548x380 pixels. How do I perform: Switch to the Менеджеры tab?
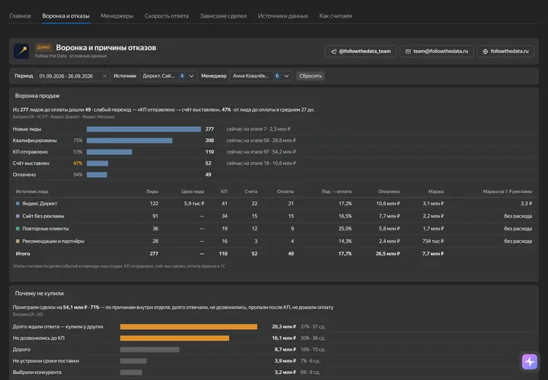(x=116, y=16)
